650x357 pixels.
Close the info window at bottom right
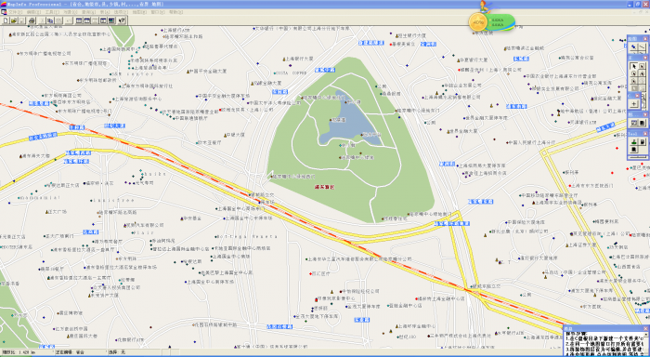(645, 328)
